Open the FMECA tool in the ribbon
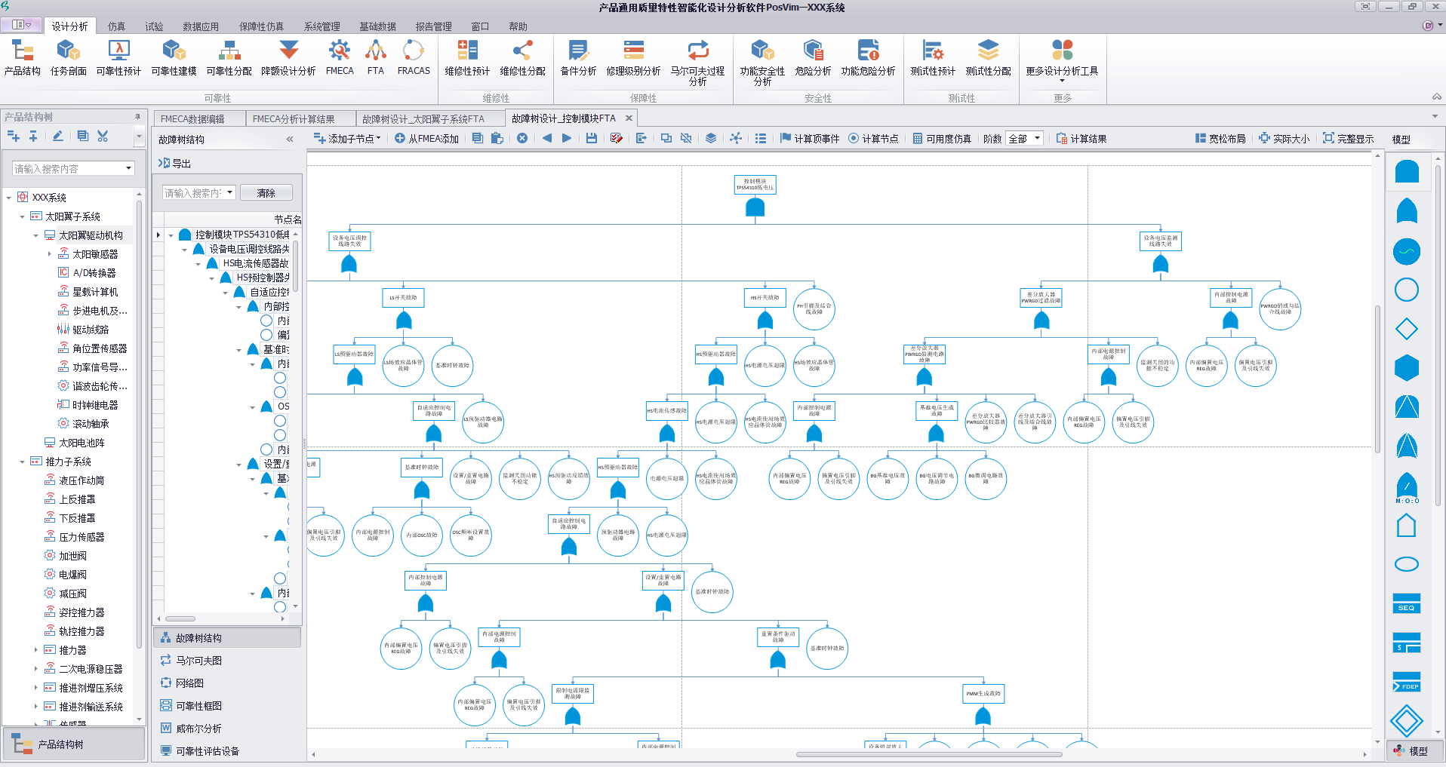Screen dimensions: 1446x767 coord(340,58)
